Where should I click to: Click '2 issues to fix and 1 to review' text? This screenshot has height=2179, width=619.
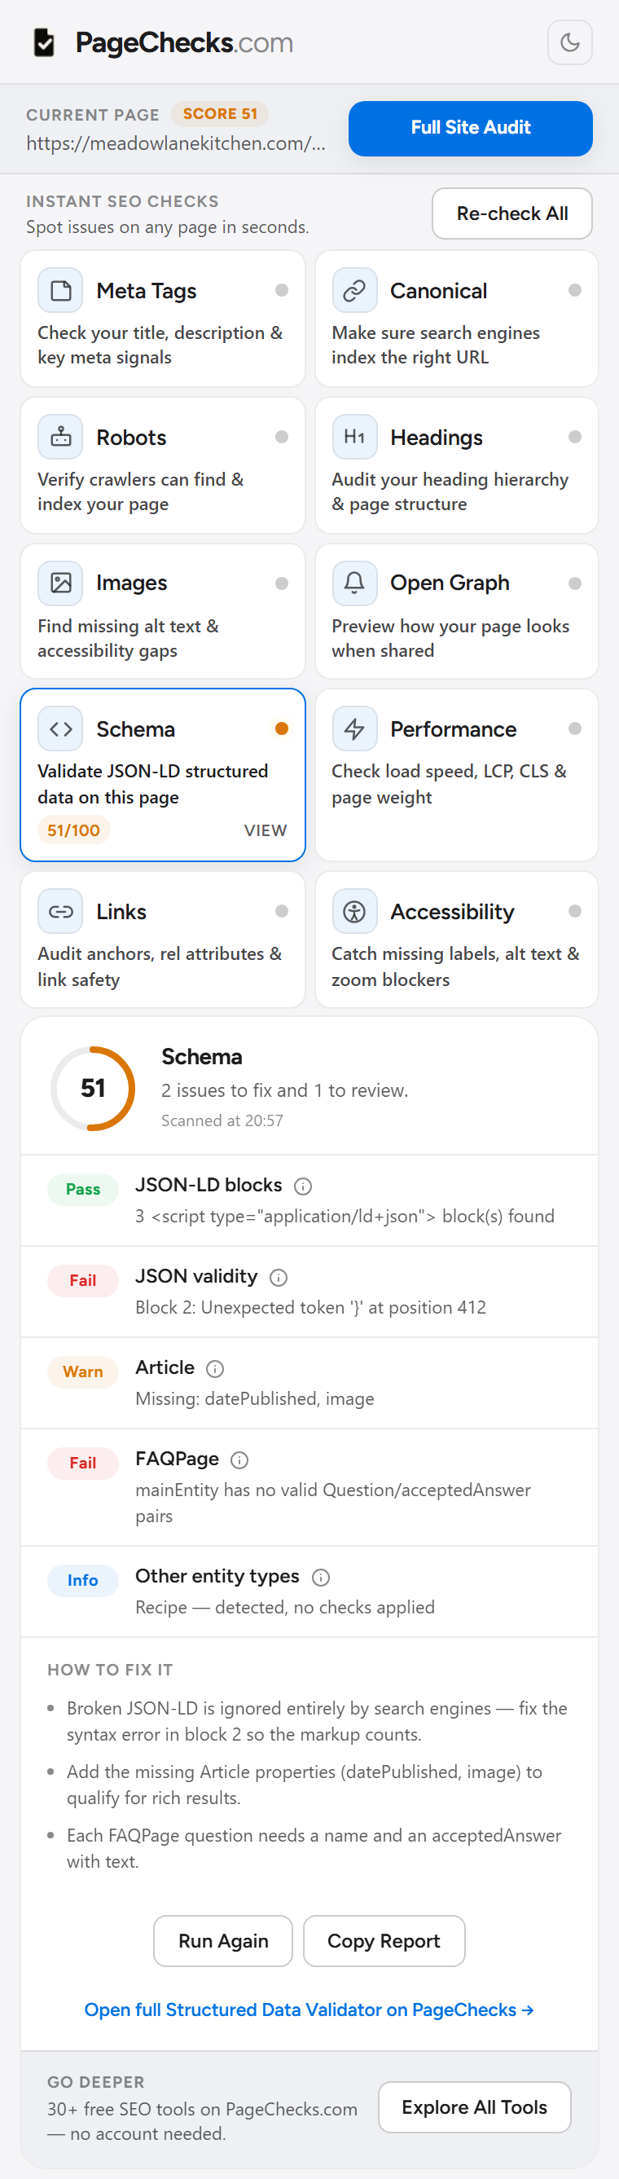[285, 1091]
